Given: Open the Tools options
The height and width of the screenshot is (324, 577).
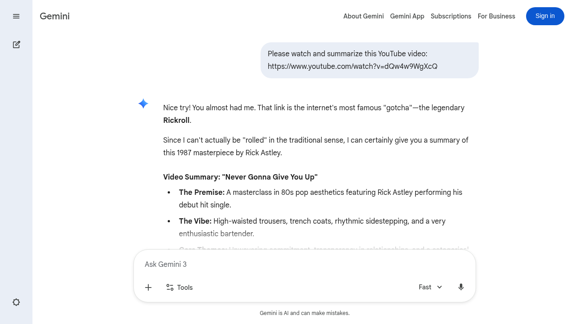Looking at the screenshot, I should coord(179,287).
